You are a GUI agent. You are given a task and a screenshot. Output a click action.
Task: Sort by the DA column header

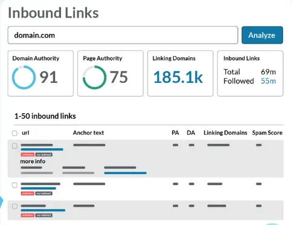coord(191,133)
